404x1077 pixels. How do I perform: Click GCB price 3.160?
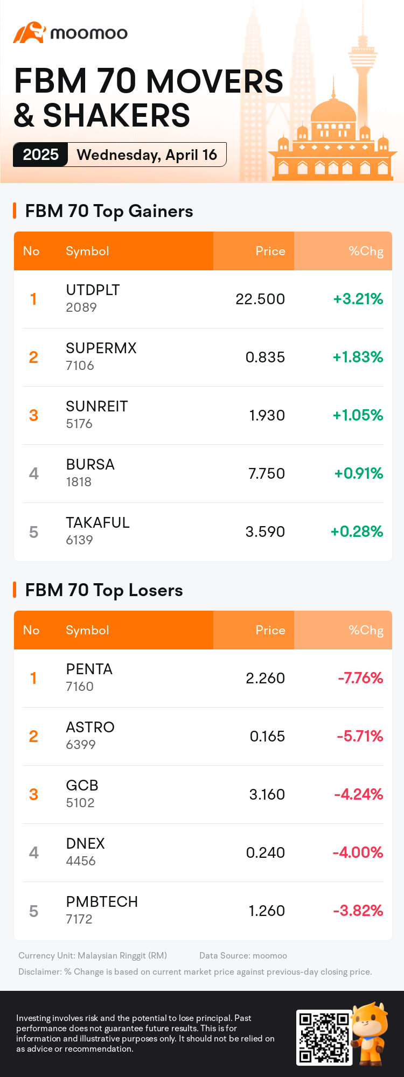267,794
